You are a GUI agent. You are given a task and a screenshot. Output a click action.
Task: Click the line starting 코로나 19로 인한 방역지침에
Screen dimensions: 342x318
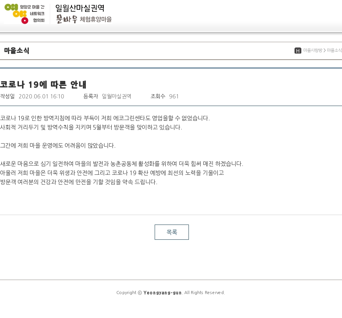coord(105,118)
